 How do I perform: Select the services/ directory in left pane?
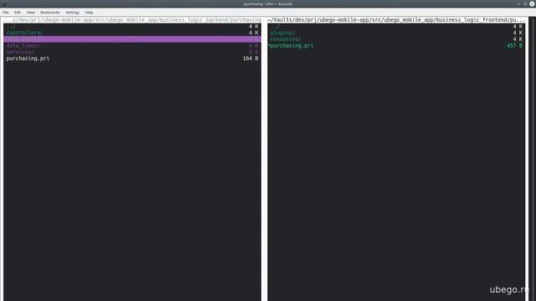pos(132,52)
